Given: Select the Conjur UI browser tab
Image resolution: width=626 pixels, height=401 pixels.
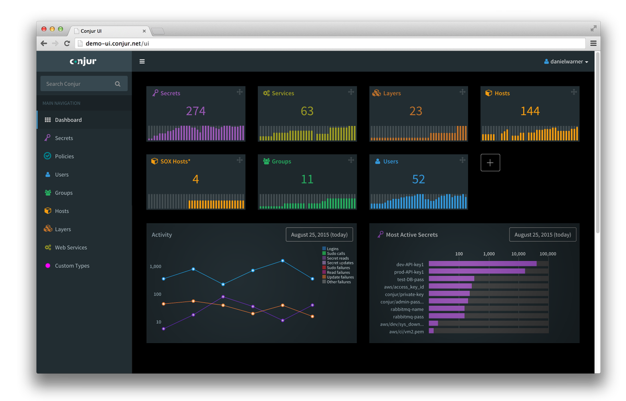Looking at the screenshot, I should tap(110, 31).
